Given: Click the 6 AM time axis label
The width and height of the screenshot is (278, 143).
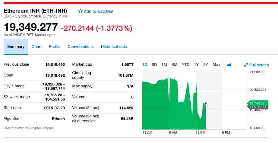Looking at the screenshot, I should tap(173, 132).
